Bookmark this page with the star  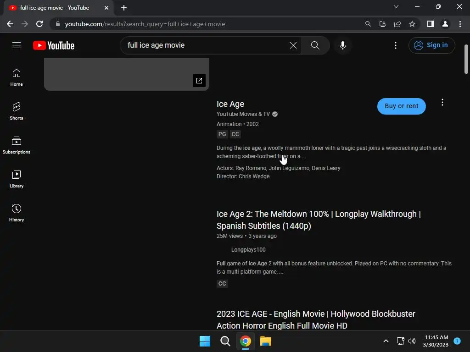[x=412, y=24]
